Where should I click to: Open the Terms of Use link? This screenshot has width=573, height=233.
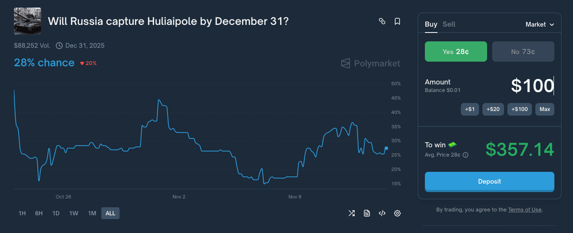(525, 209)
